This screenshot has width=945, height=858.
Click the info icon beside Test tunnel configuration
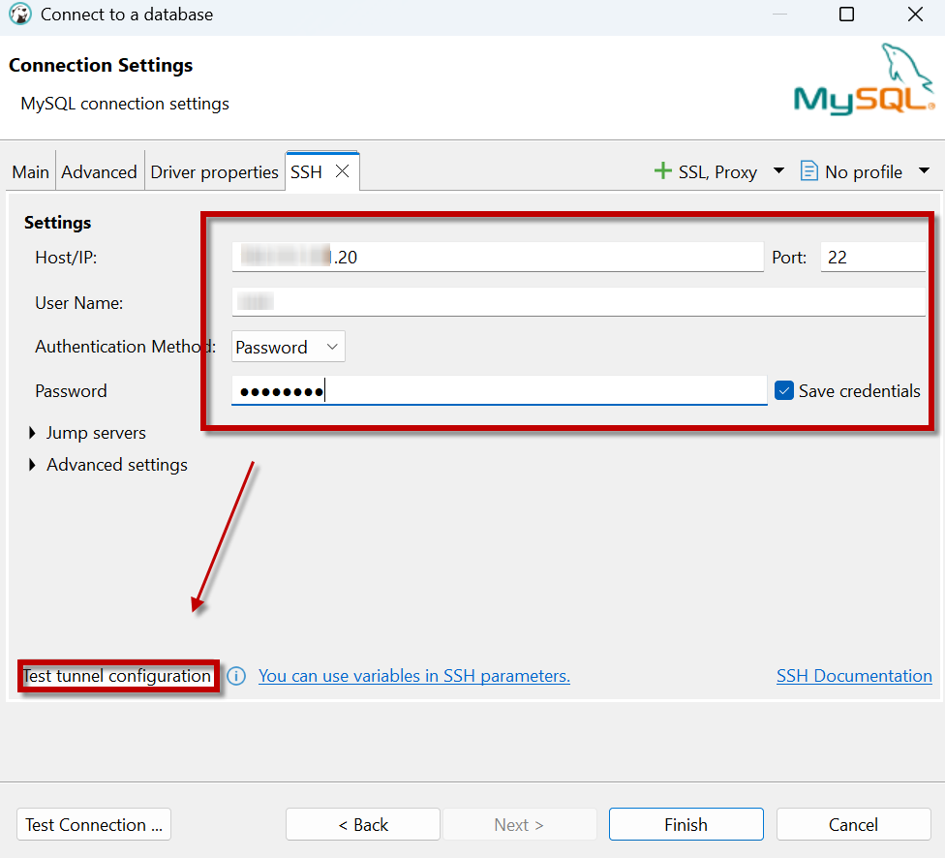pyautogui.click(x=236, y=676)
